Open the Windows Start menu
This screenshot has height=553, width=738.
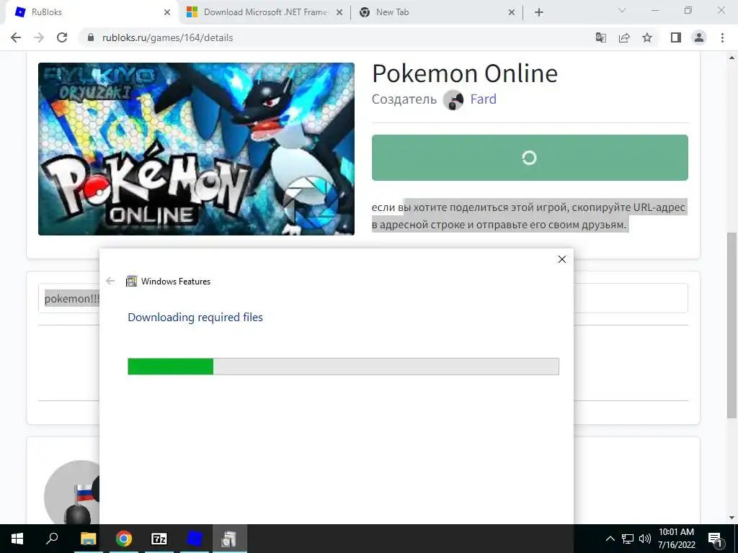(17, 539)
